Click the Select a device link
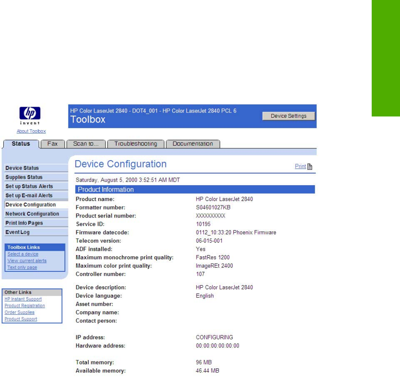Image resolution: width=400 pixels, height=383 pixels. coord(23,254)
